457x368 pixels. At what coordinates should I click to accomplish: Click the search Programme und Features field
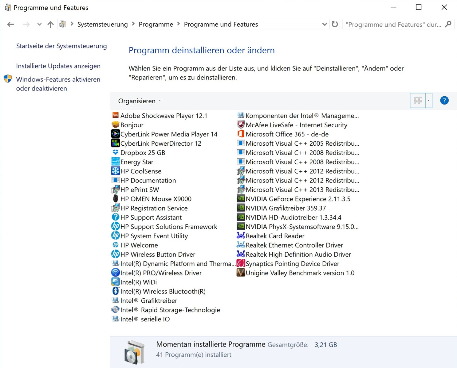pyautogui.click(x=394, y=24)
